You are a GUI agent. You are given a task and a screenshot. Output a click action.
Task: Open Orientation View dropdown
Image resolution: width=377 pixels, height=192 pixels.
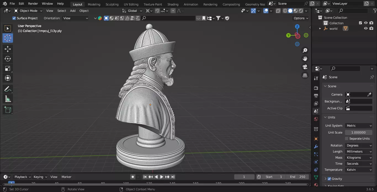coord(75,18)
